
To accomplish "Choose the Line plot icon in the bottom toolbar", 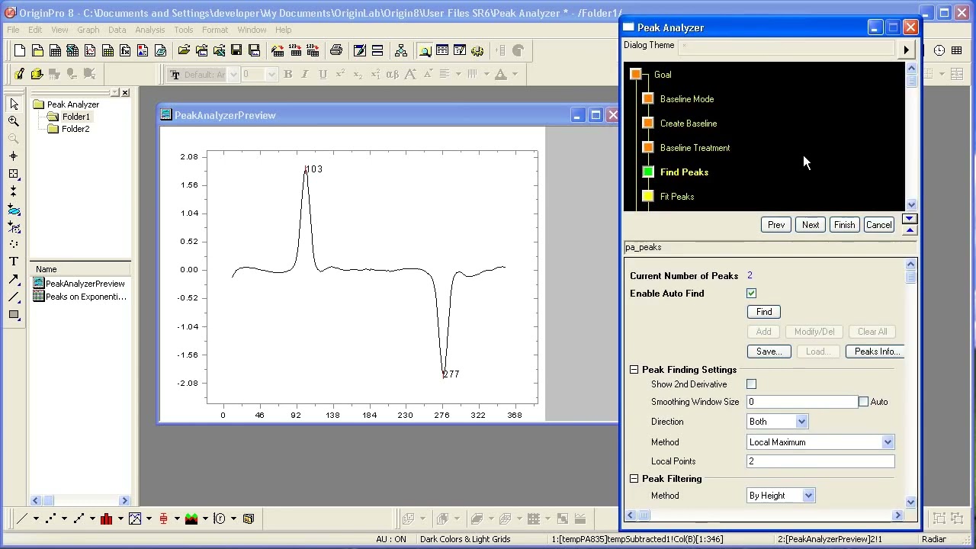I will (22, 518).
